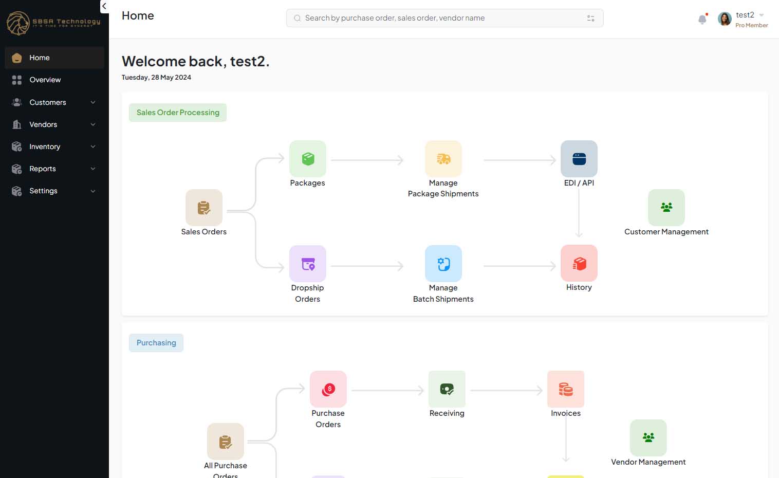Open Manage Batch Shipments icon
The image size is (779, 478).
pos(443,264)
